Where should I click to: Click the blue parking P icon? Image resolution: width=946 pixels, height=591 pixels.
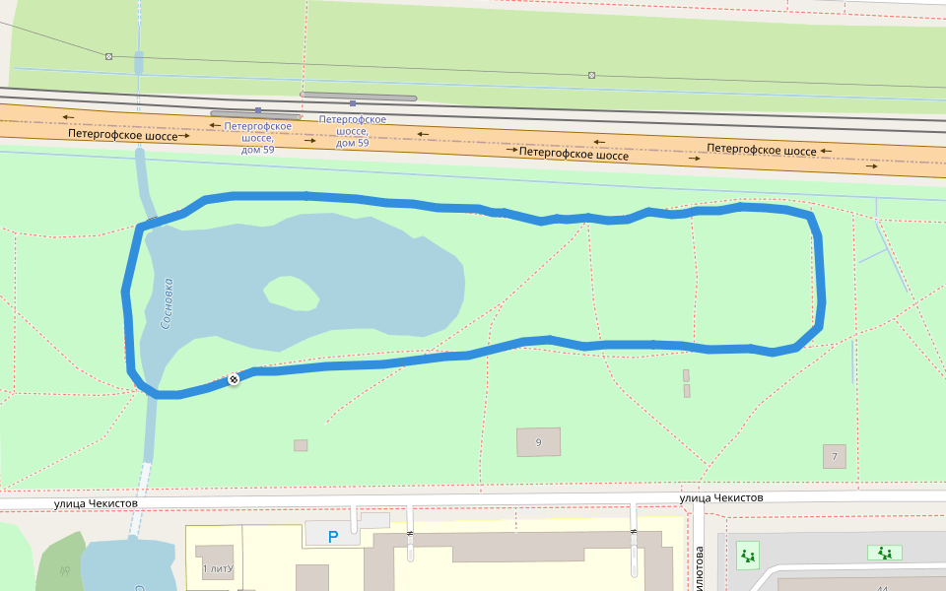pyautogui.click(x=333, y=537)
